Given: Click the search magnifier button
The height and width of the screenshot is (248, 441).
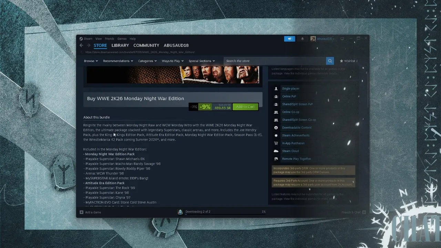Looking at the screenshot, I should (330, 61).
